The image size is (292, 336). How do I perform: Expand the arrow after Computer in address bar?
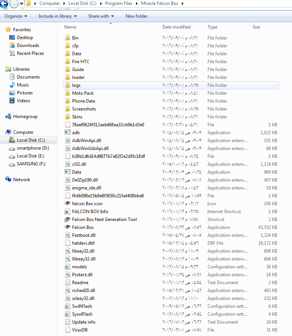tap(64, 3)
